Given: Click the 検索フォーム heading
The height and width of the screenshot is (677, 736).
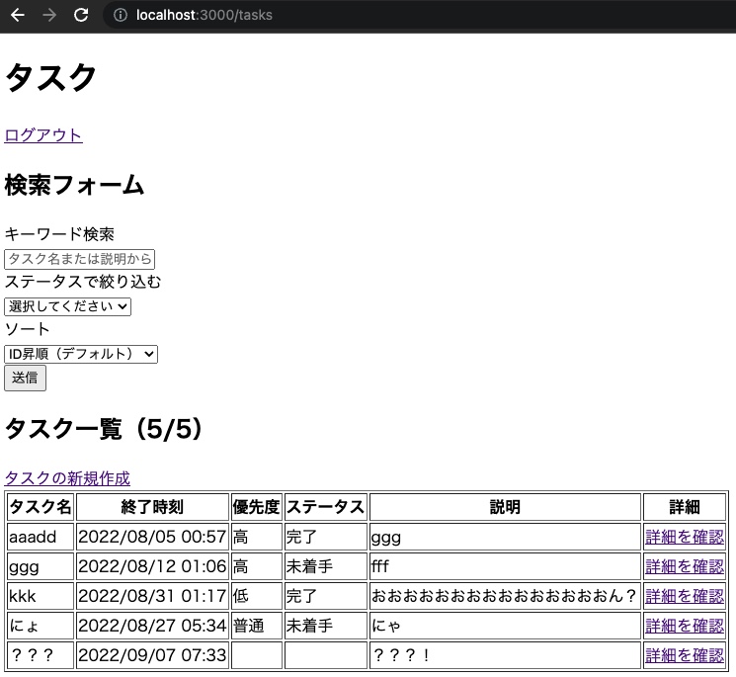Looking at the screenshot, I should point(74,185).
